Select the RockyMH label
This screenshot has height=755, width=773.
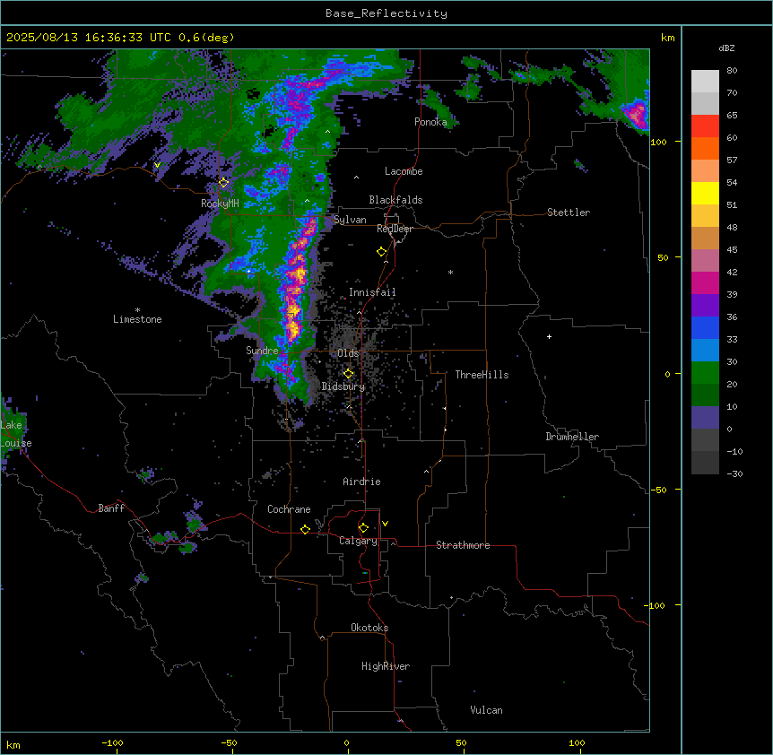(x=220, y=204)
